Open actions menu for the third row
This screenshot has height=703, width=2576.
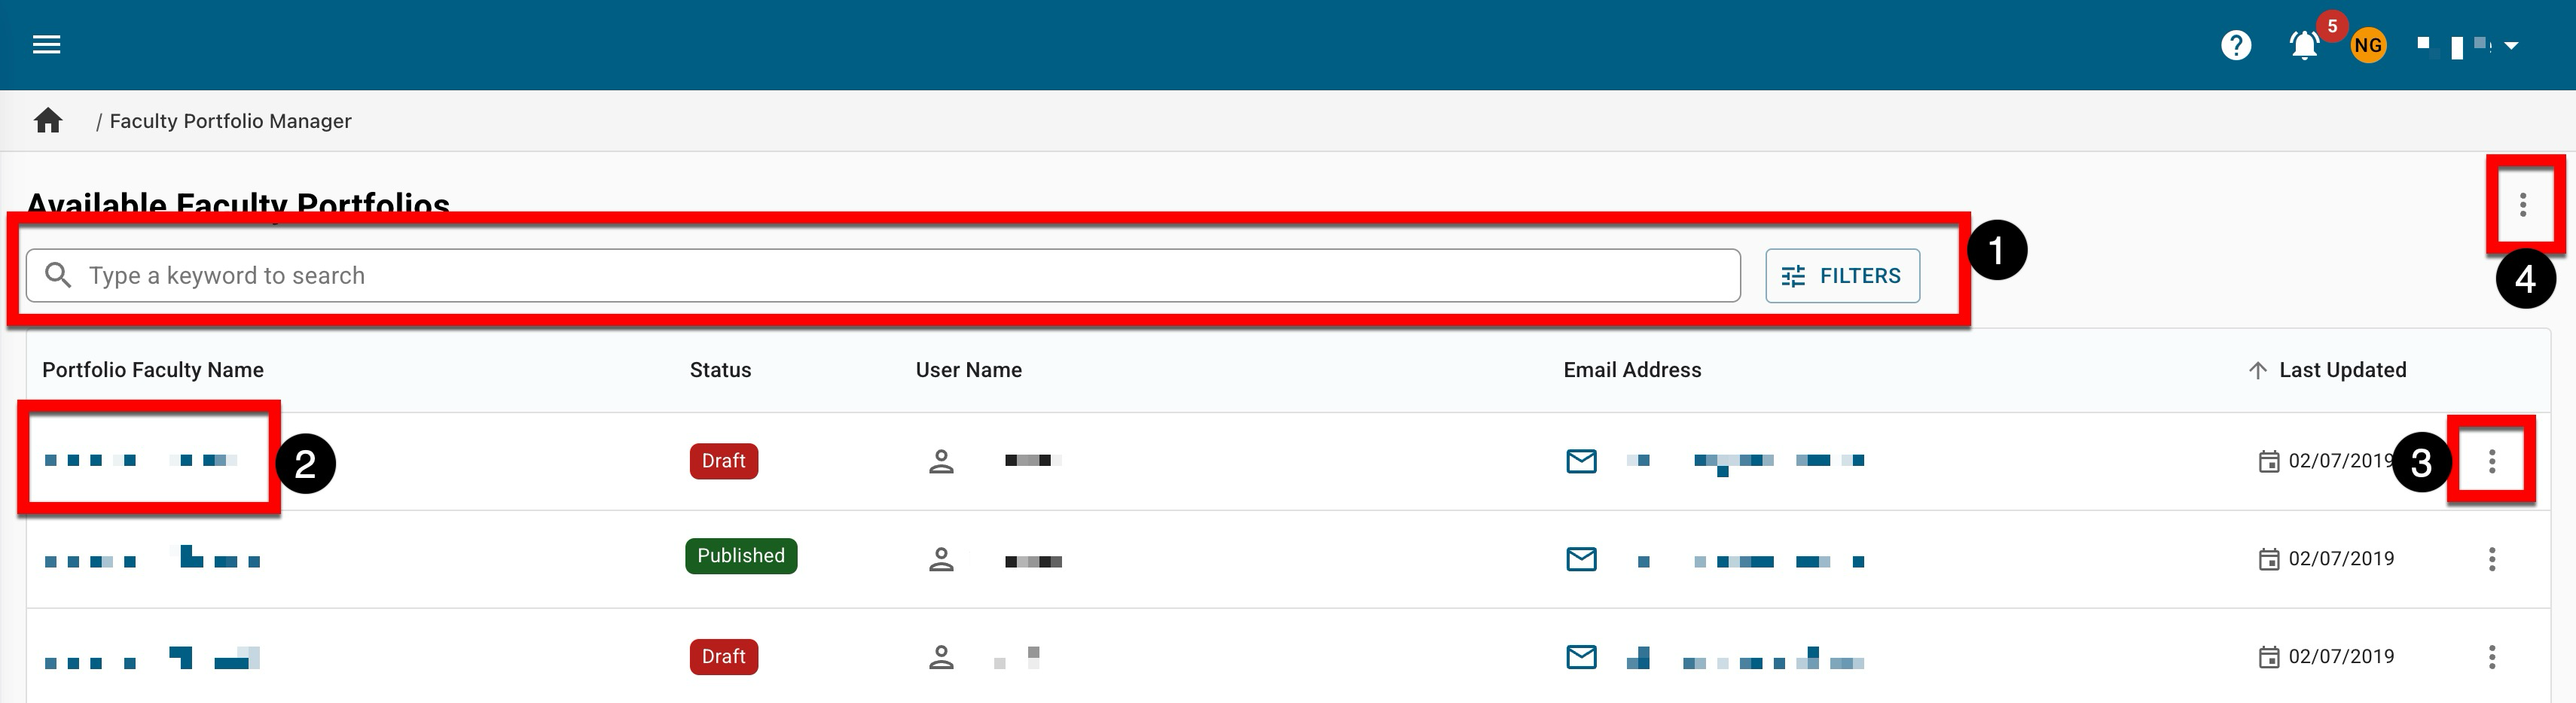[x=2492, y=657]
